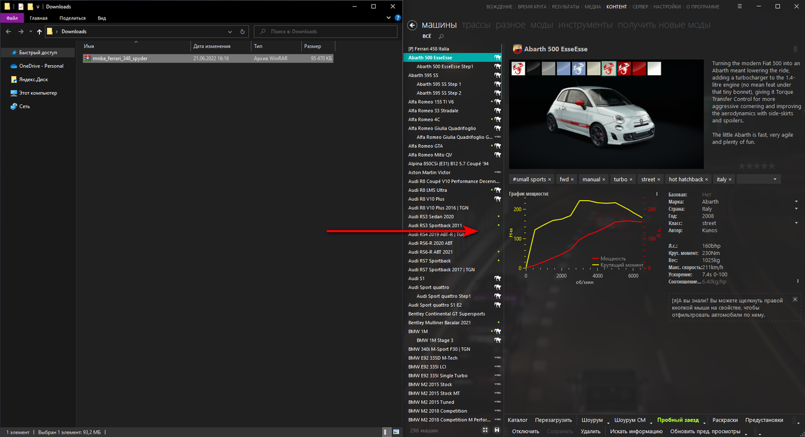Click Explorer Back navigation arrow

click(x=8, y=32)
